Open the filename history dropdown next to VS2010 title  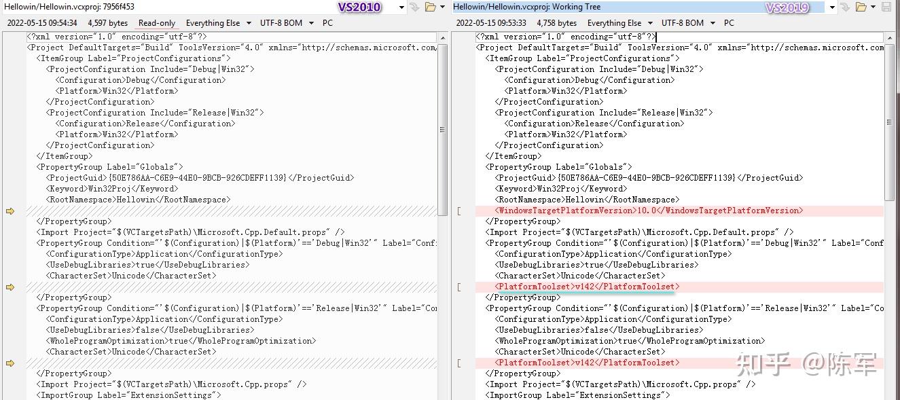click(402, 7)
